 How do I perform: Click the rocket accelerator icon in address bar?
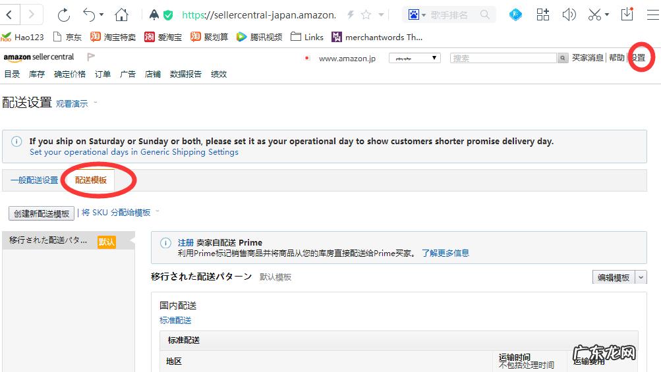click(x=154, y=15)
